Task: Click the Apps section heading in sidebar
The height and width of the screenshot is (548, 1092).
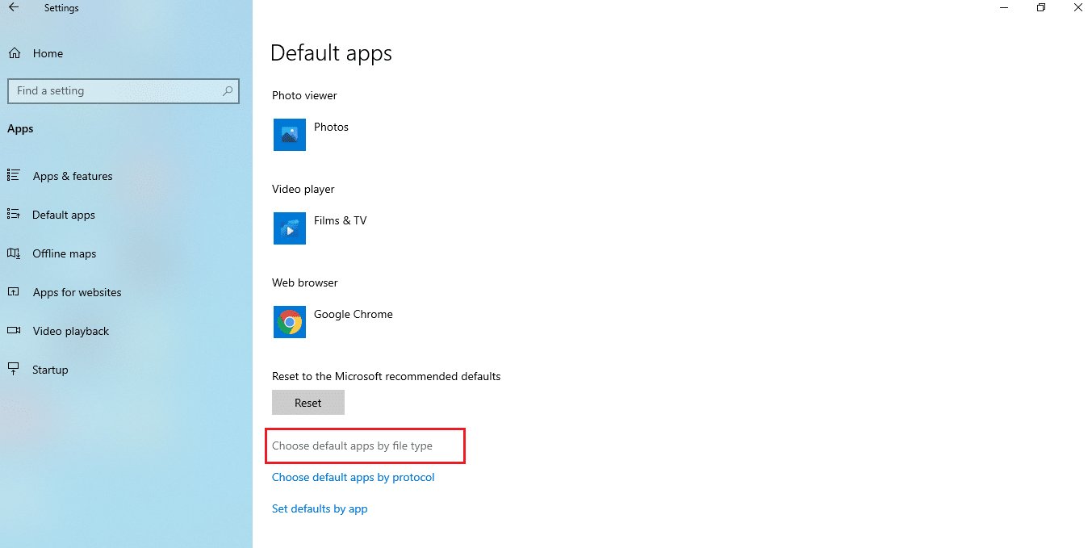Action: [20, 129]
